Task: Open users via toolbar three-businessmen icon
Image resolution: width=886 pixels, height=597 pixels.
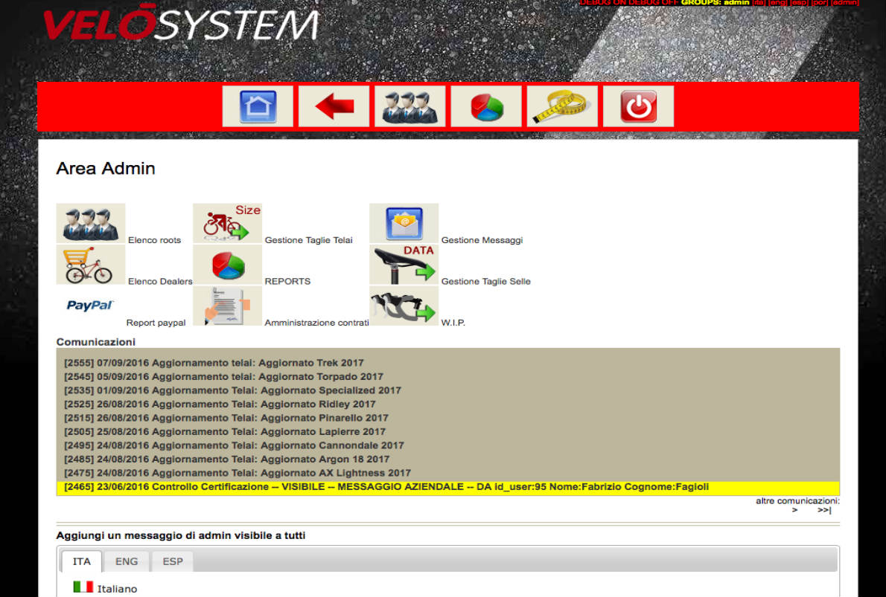Action: (x=410, y=106)
